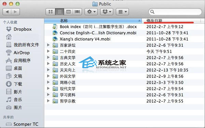Click the Public folder title icon
The image size is (205, 128).
pyautogui.click(x=95, y=4)
